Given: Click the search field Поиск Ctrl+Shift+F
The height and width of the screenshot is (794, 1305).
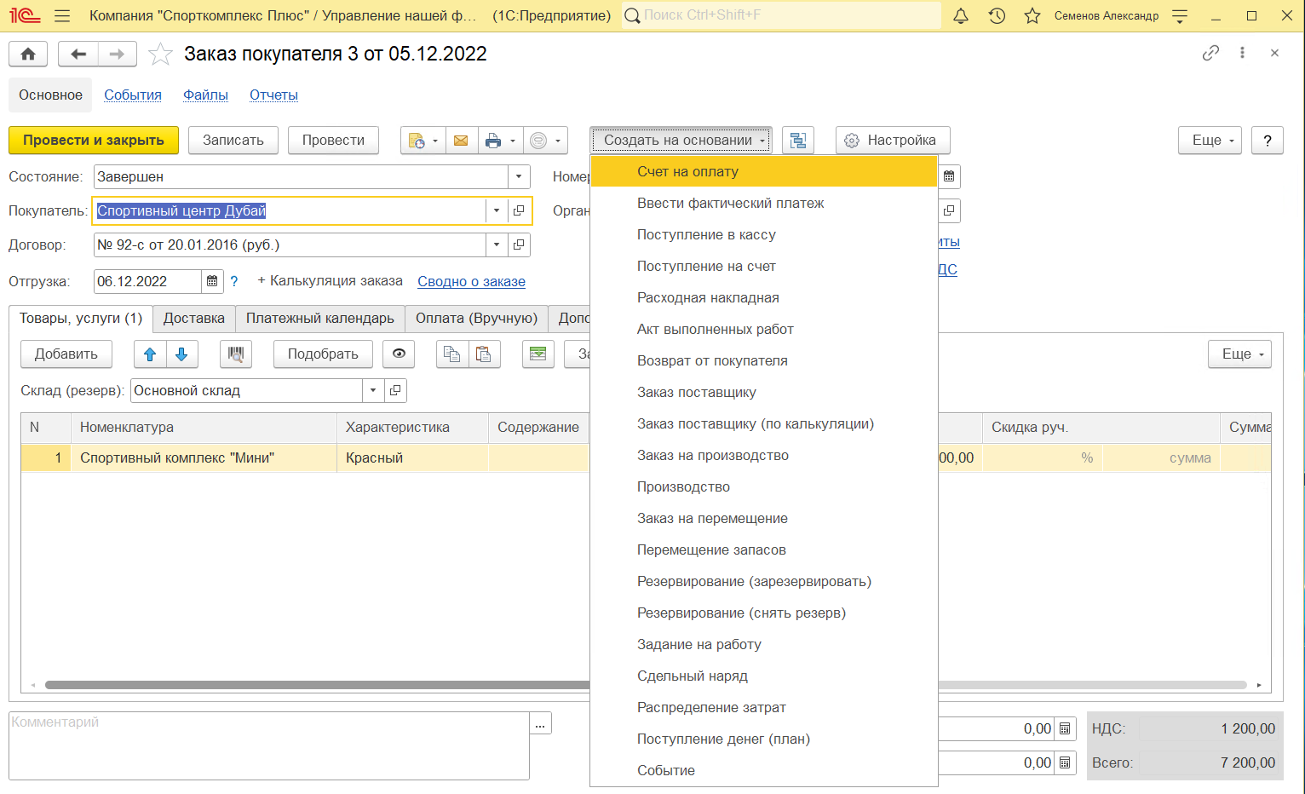Looking at the screenshot, I should [782, 15].
